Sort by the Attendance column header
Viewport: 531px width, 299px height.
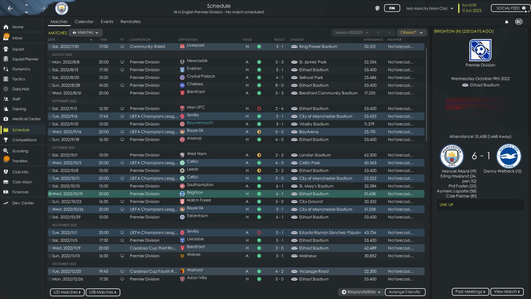coord(373,40)
